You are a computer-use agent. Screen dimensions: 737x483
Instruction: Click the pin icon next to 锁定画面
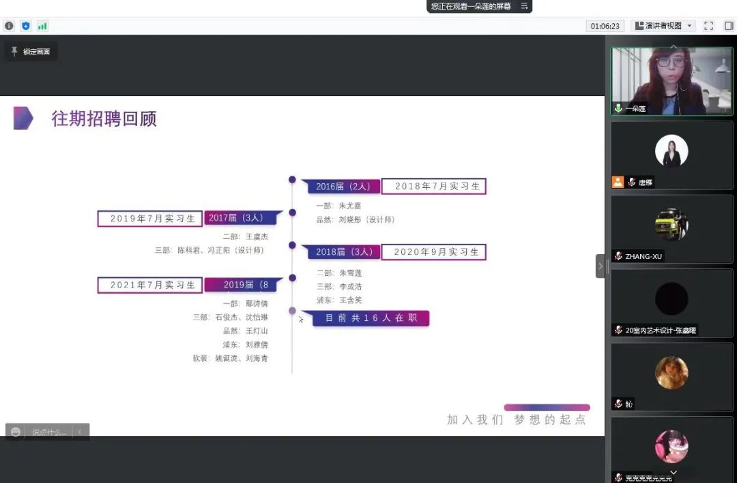[13, 50]
